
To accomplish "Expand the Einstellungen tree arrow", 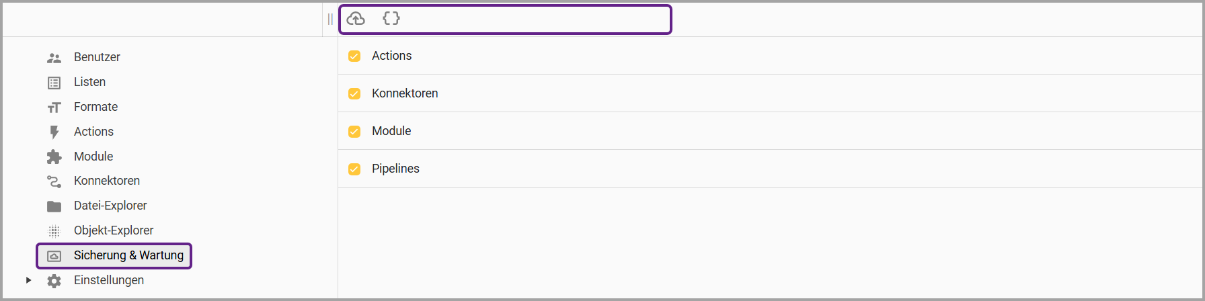I will click(28, 280).
